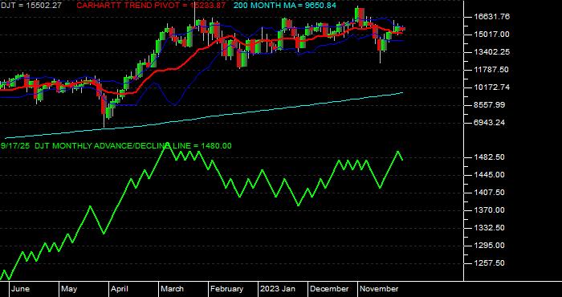Click the 6943.24 price axis value
Screen dimensions: 562x297
point(489,123)
